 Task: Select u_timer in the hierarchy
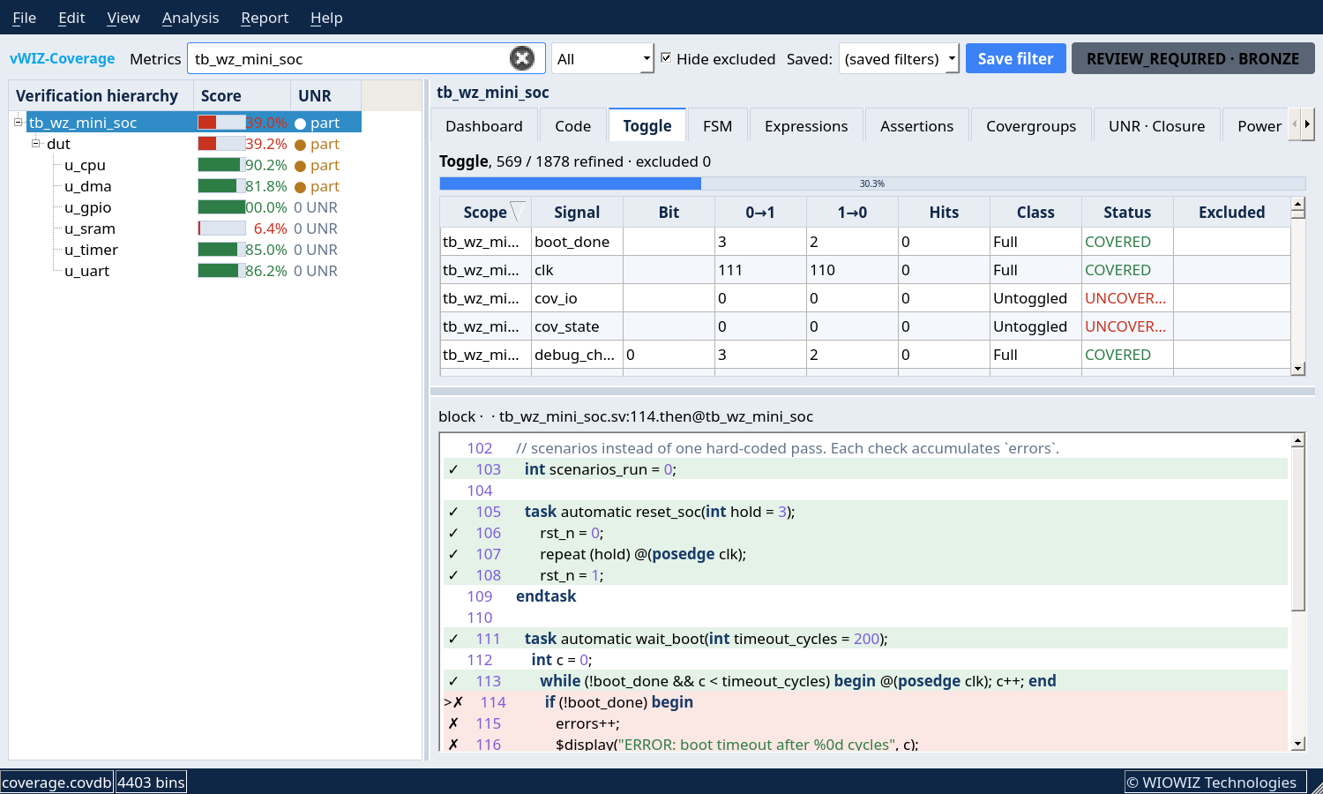coord(91,250)
